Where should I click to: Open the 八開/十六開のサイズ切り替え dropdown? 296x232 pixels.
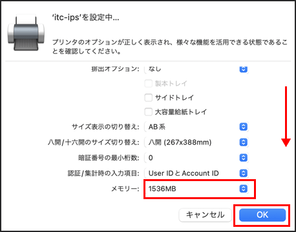click(196, 142)
